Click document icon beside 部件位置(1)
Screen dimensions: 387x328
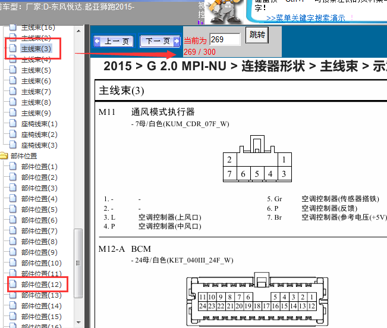coord(13,166)
